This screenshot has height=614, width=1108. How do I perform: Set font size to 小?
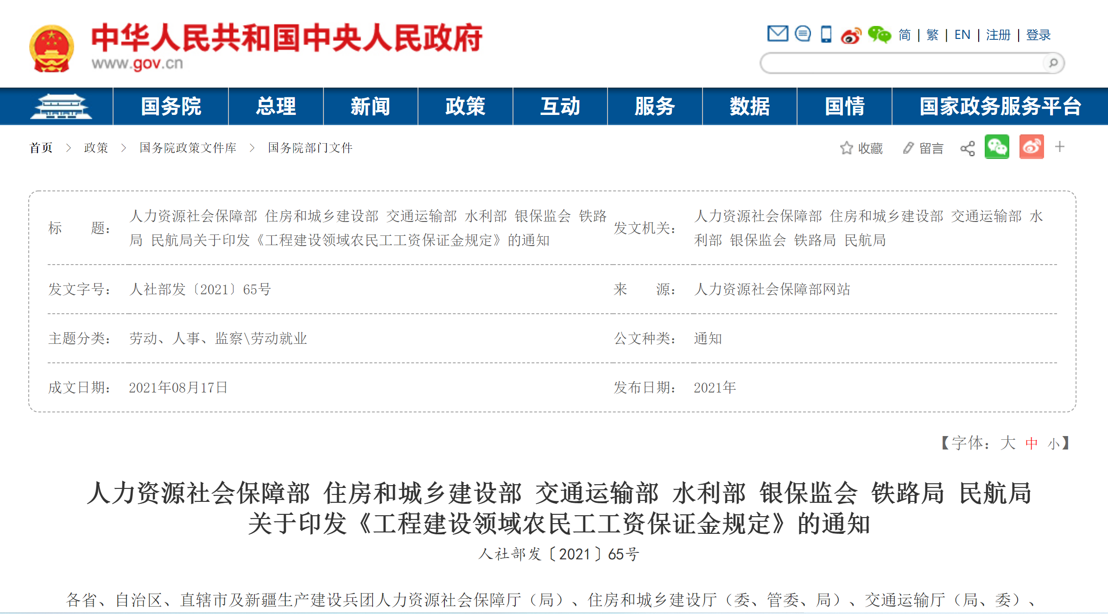(x=1054, y=444)
